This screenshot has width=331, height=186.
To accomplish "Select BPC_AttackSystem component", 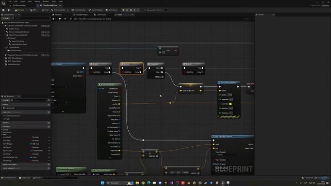I will coord(15,58).
